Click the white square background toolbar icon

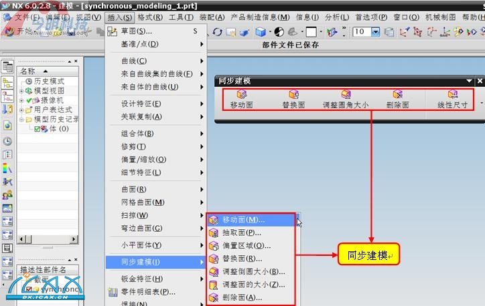(x=311, y=32)
